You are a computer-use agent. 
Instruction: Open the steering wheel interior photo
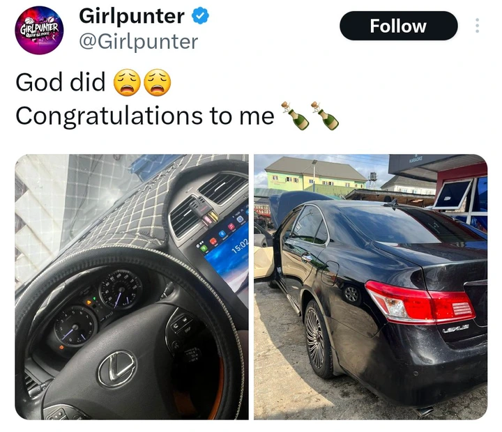pyautogui.click(x=132, y=286)
